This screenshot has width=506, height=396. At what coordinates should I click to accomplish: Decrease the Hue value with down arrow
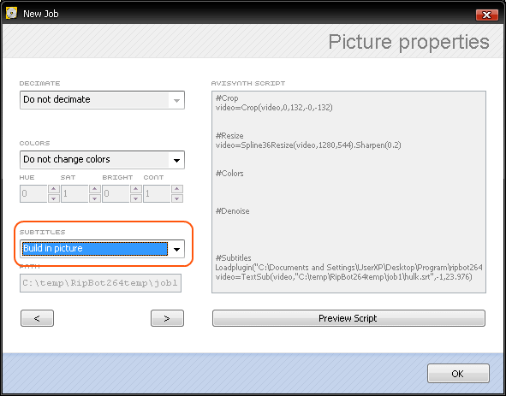coord(54,198)
